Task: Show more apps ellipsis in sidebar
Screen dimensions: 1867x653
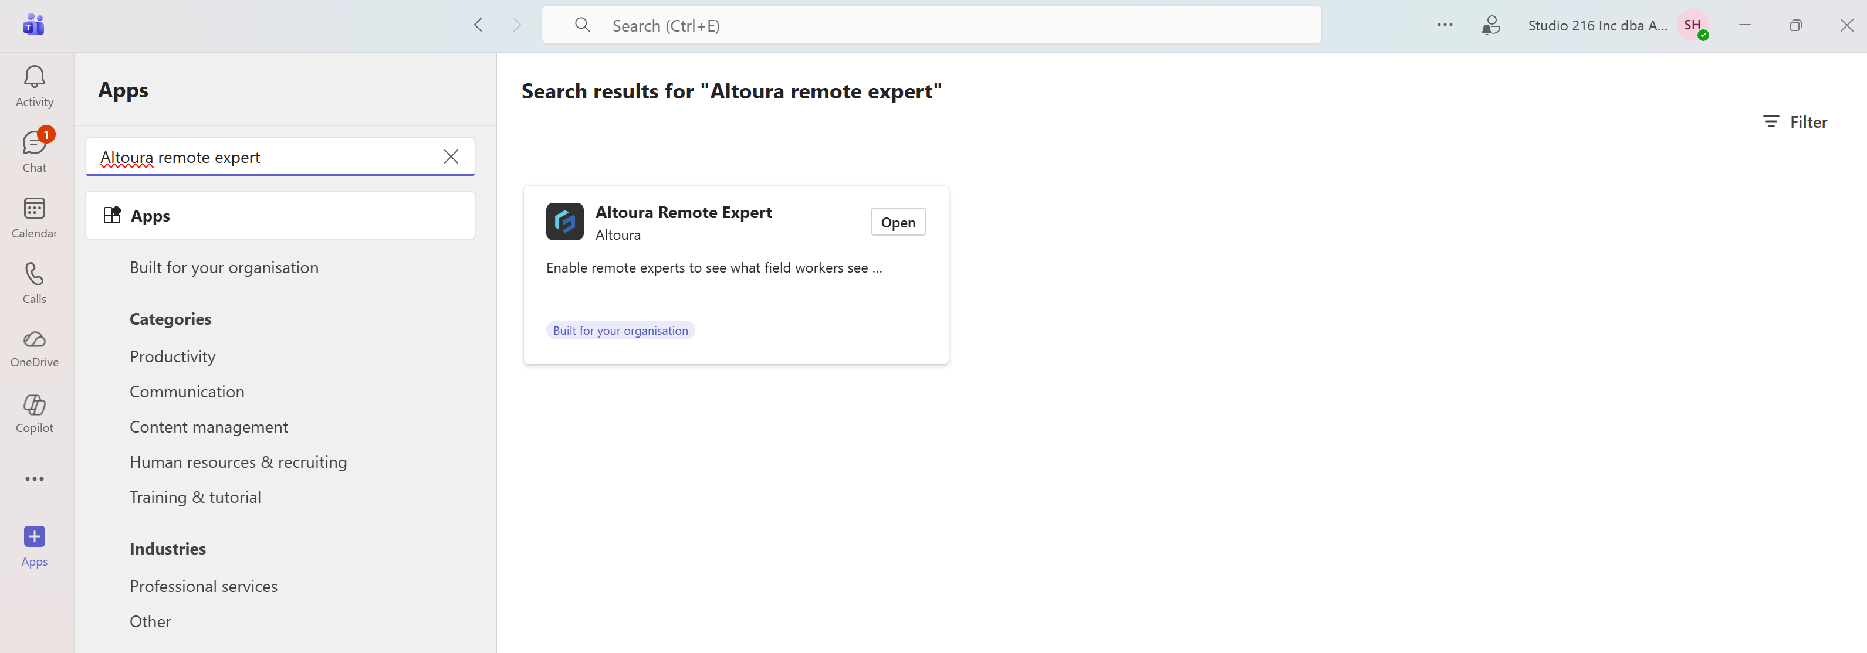Action: coord(34,479)
